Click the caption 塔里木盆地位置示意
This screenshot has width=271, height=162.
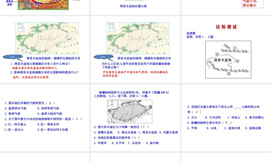pos(133,6)
